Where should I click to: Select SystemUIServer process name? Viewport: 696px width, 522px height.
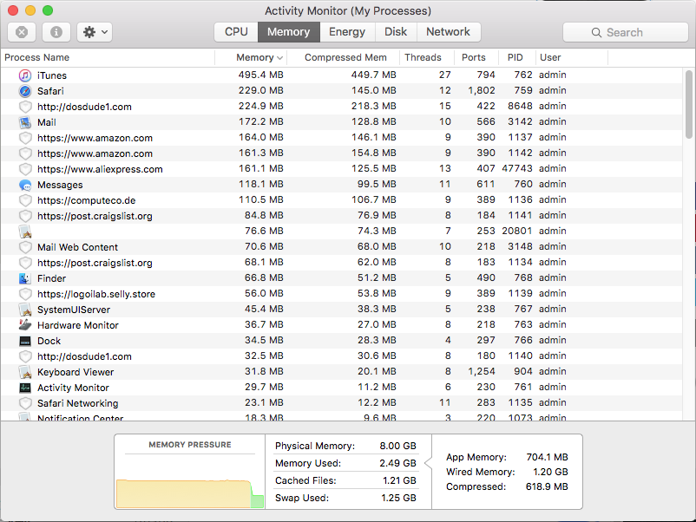point(74,310)
